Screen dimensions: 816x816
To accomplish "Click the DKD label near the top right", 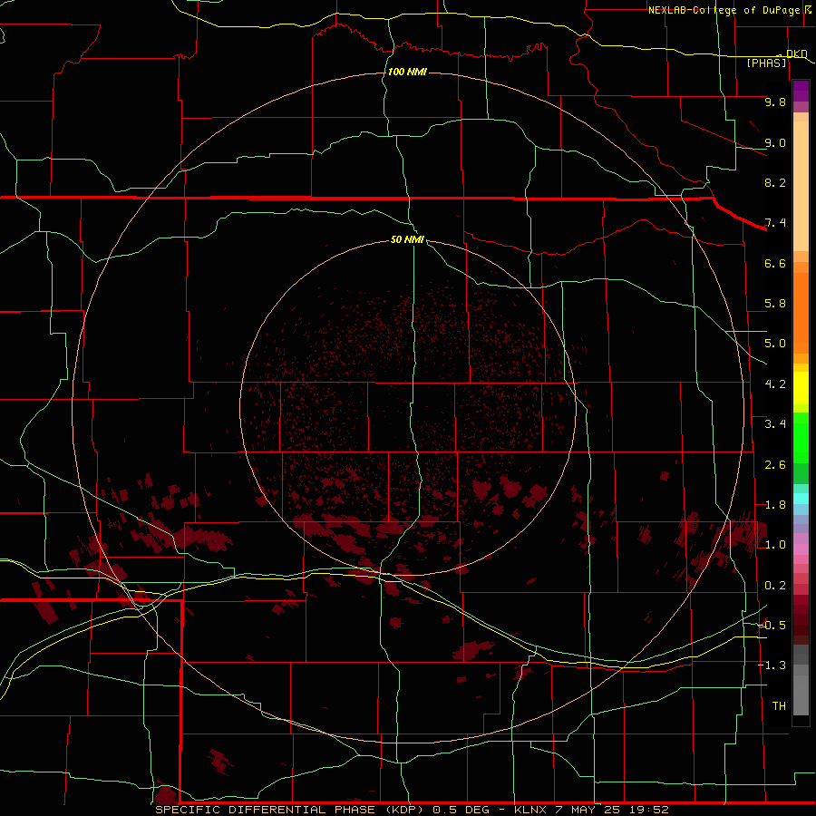I will [797, 53].
